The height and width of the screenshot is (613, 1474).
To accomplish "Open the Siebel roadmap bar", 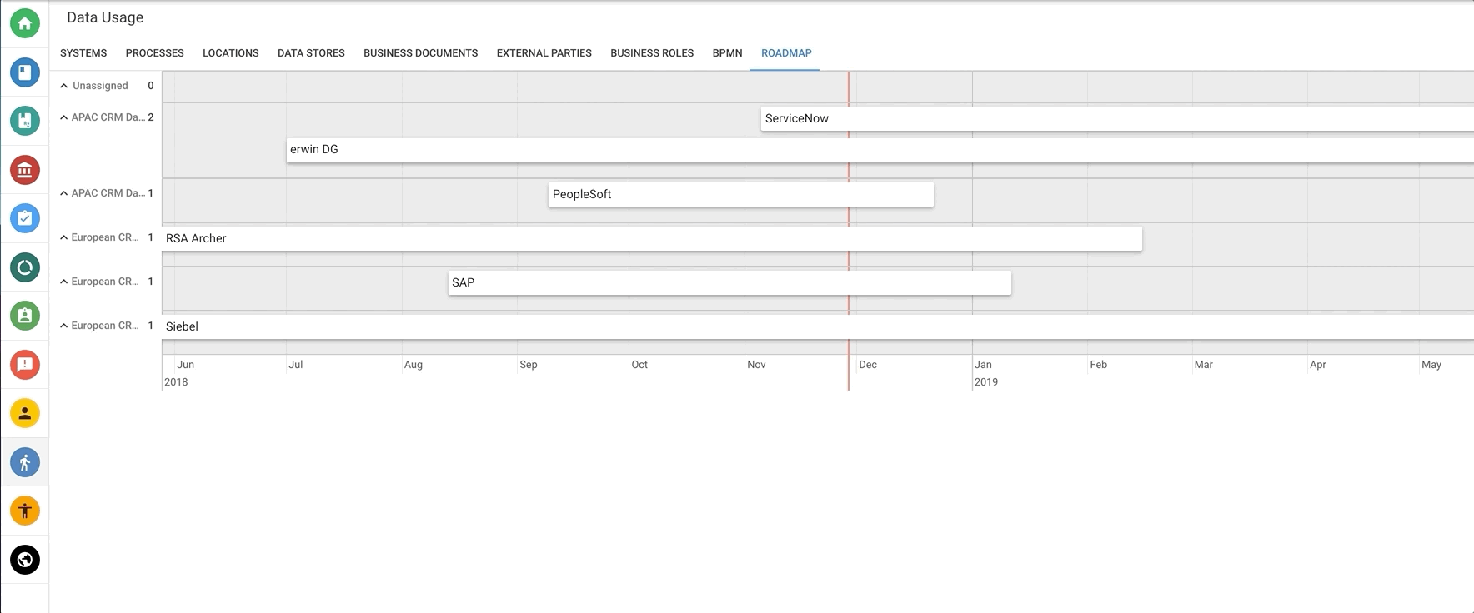I will click(818, 326).
